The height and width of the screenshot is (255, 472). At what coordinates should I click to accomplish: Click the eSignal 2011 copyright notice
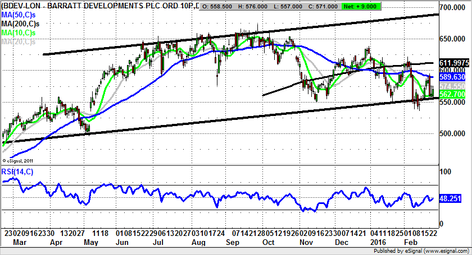click(19, 160)
